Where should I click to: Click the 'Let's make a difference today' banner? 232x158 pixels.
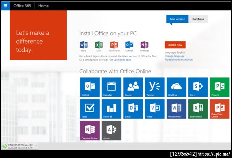[x=38, y=35]
